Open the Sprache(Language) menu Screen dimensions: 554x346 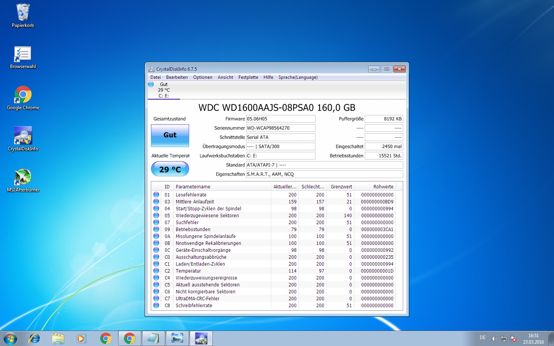click(298, 77)
